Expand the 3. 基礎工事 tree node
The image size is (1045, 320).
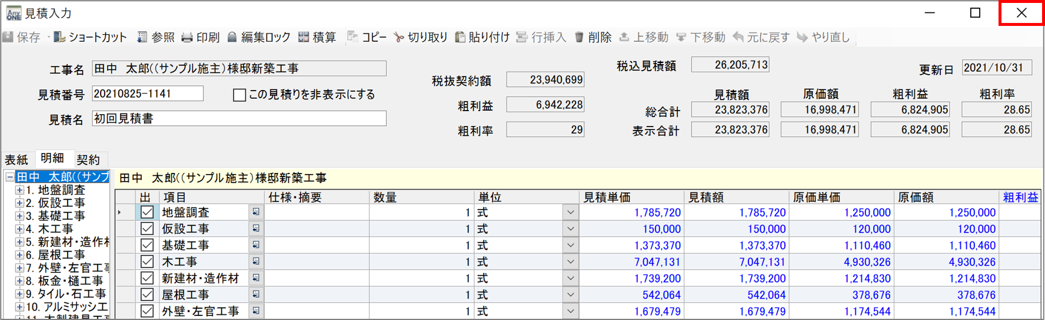point(19,216)
